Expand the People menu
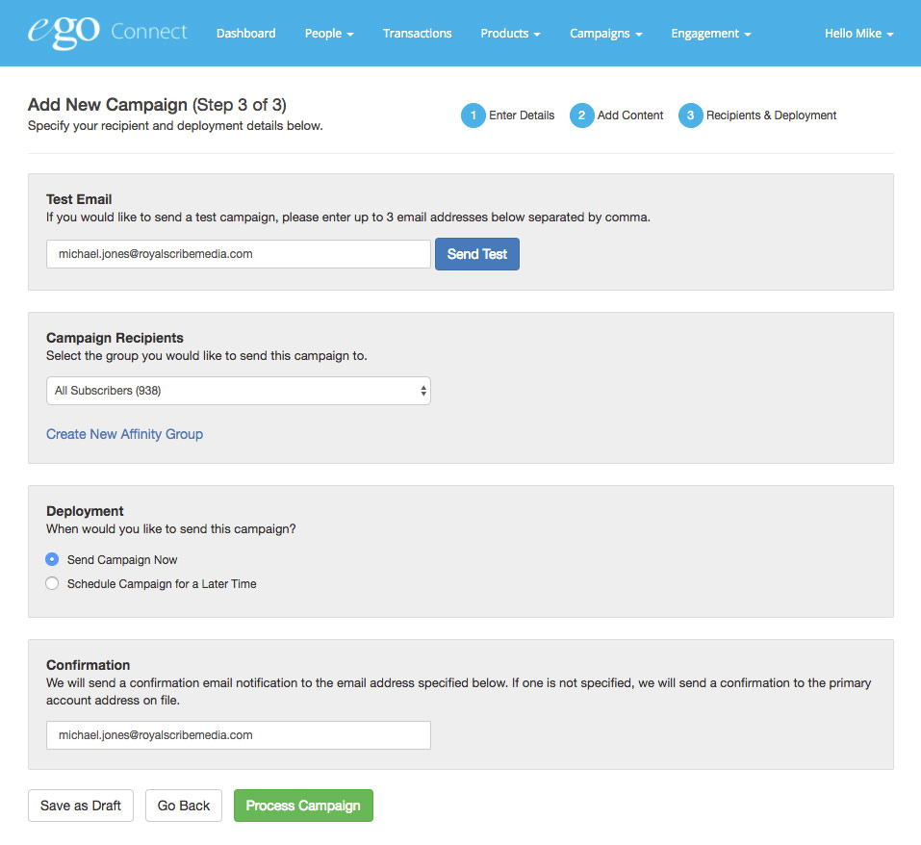The width and height of the screenshot is (921, 845). pyautogui.click(x=329, y=34)
